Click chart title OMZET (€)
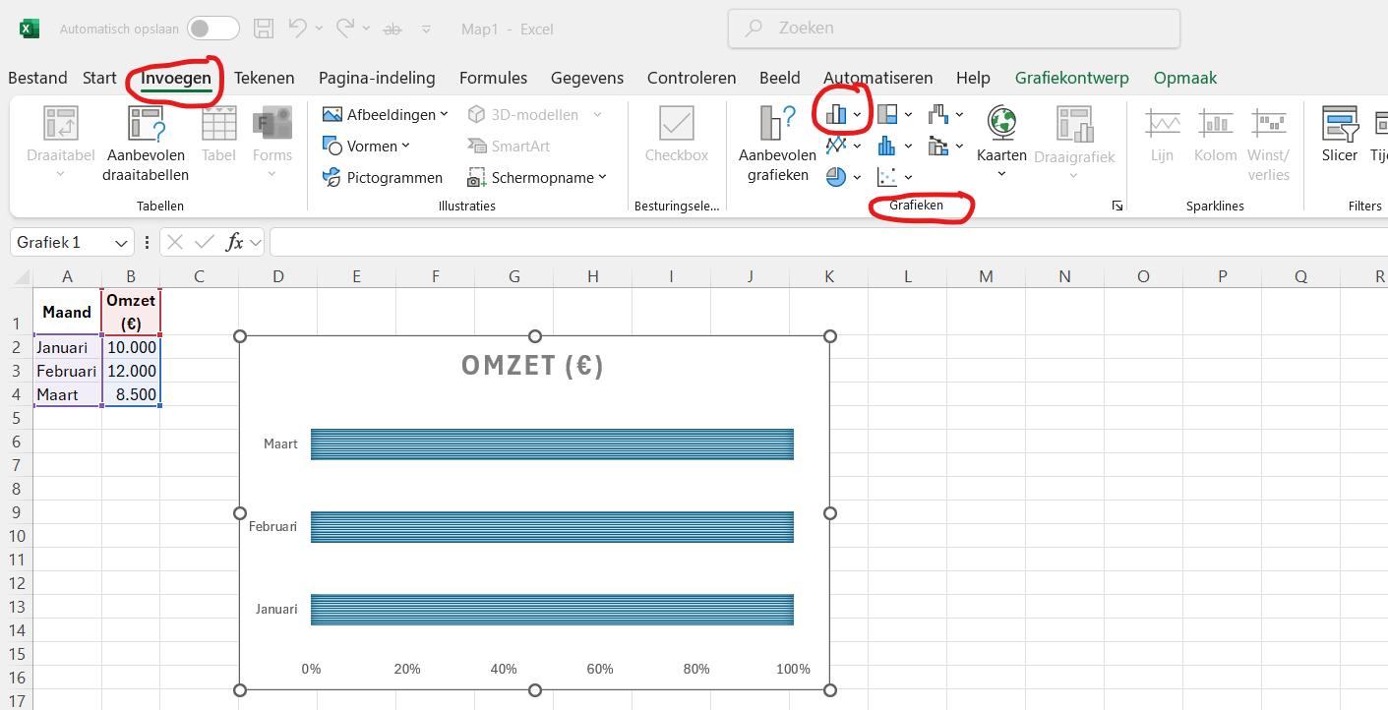This screenshot has height=710, width=1388. click(x=532, y=366)
